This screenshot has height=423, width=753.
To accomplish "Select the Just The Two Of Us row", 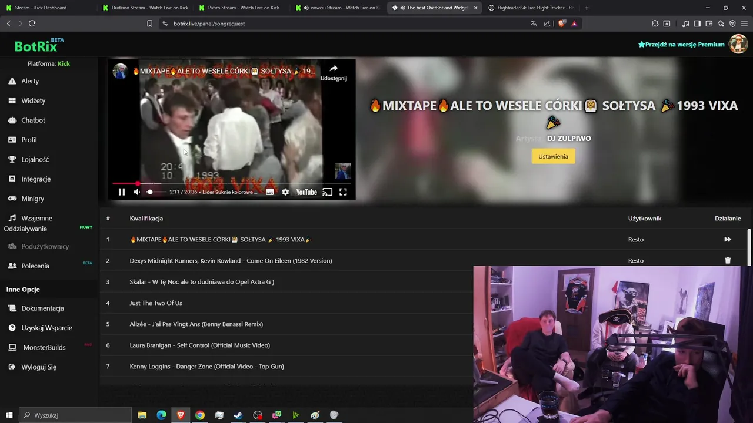I will (x=286, y=303).
